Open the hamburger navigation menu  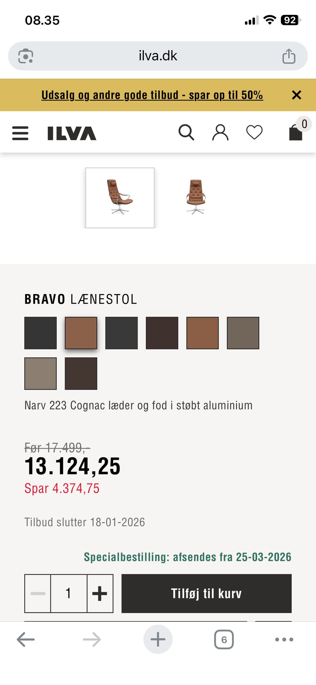pyautogui.click(x=20, y=133)
